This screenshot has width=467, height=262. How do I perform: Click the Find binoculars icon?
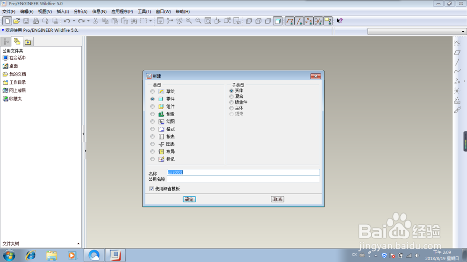pyautogui.click(x=134, y=21)
